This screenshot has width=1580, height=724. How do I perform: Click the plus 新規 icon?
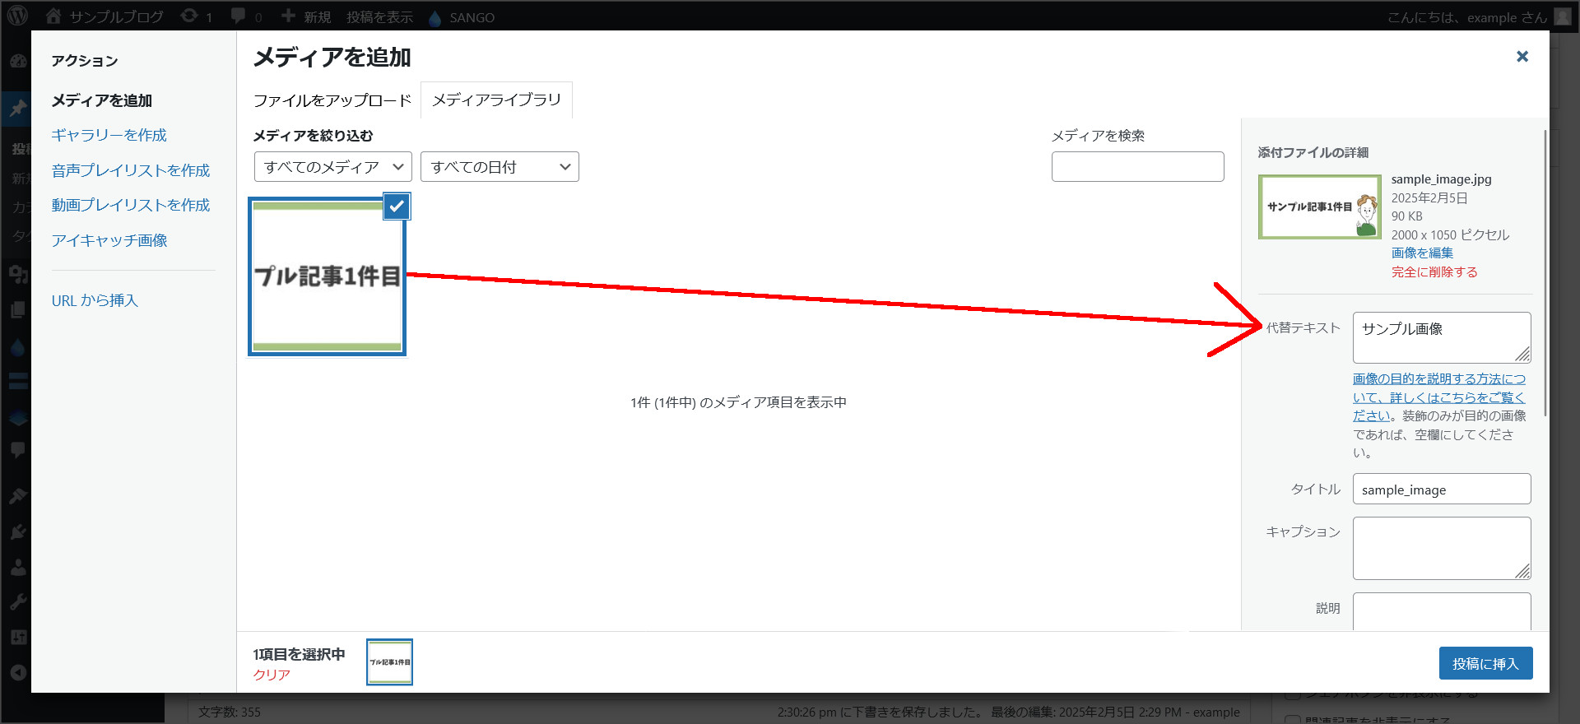tap(288, 16)
